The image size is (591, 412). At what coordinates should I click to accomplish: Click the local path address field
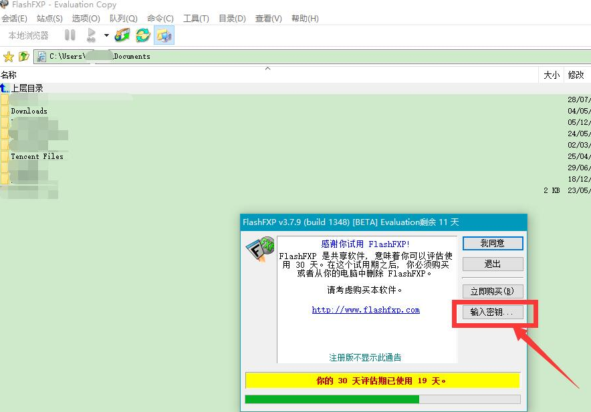[x=267, y=57]
